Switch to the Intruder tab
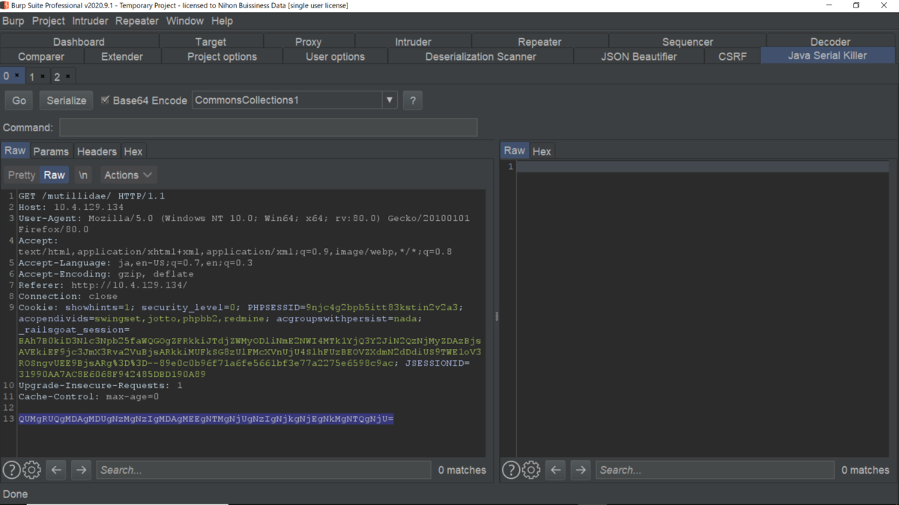This screenshot has height=505, width=899. (x=413, y=42)
